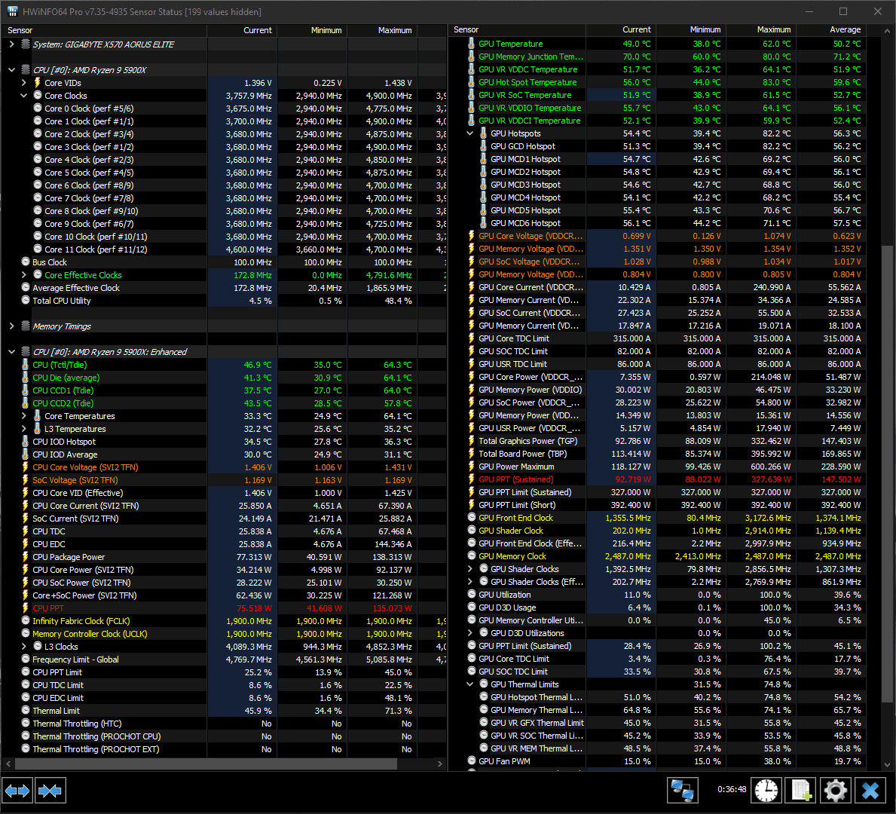Expand the System: GIGABYTE X570 AORUS ELITE node
Screen dimensions: 896x814
point(11,44)
